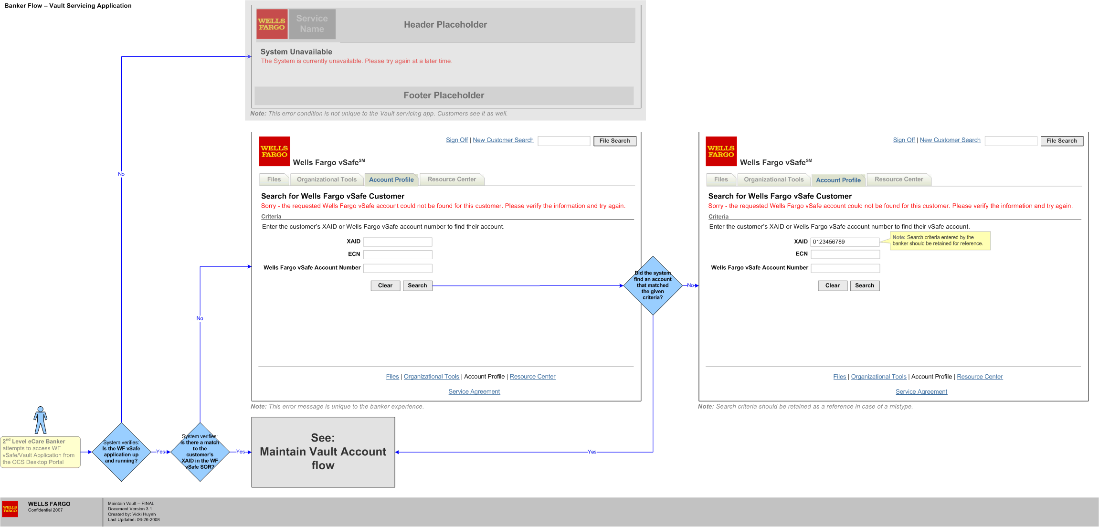Click New Customer Search link in the left screen

[503, 140]
